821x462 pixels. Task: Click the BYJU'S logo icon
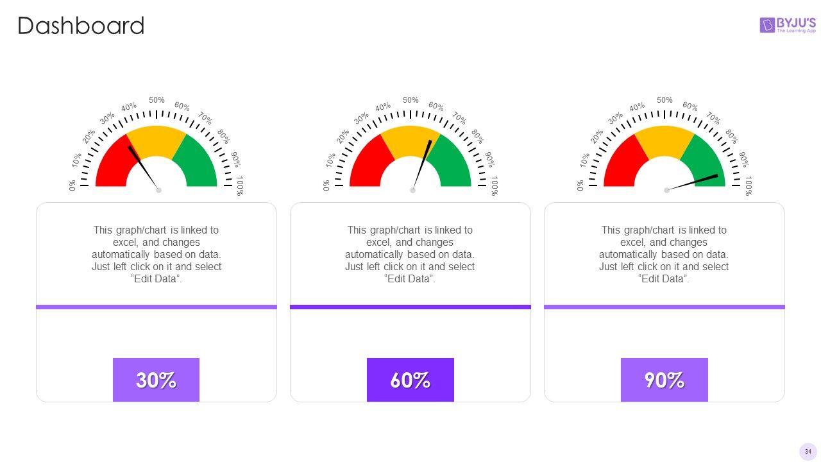(767, 25)
